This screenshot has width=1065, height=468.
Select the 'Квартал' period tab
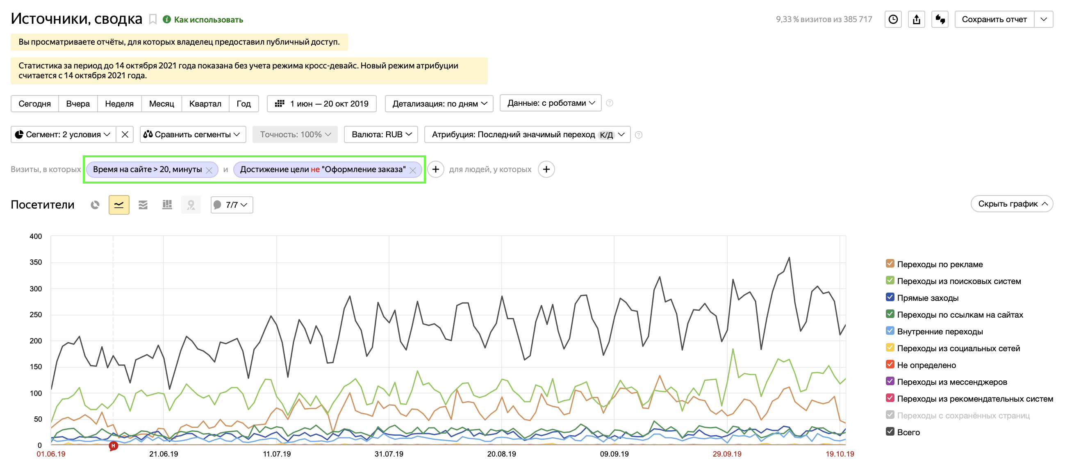point(205,103)
